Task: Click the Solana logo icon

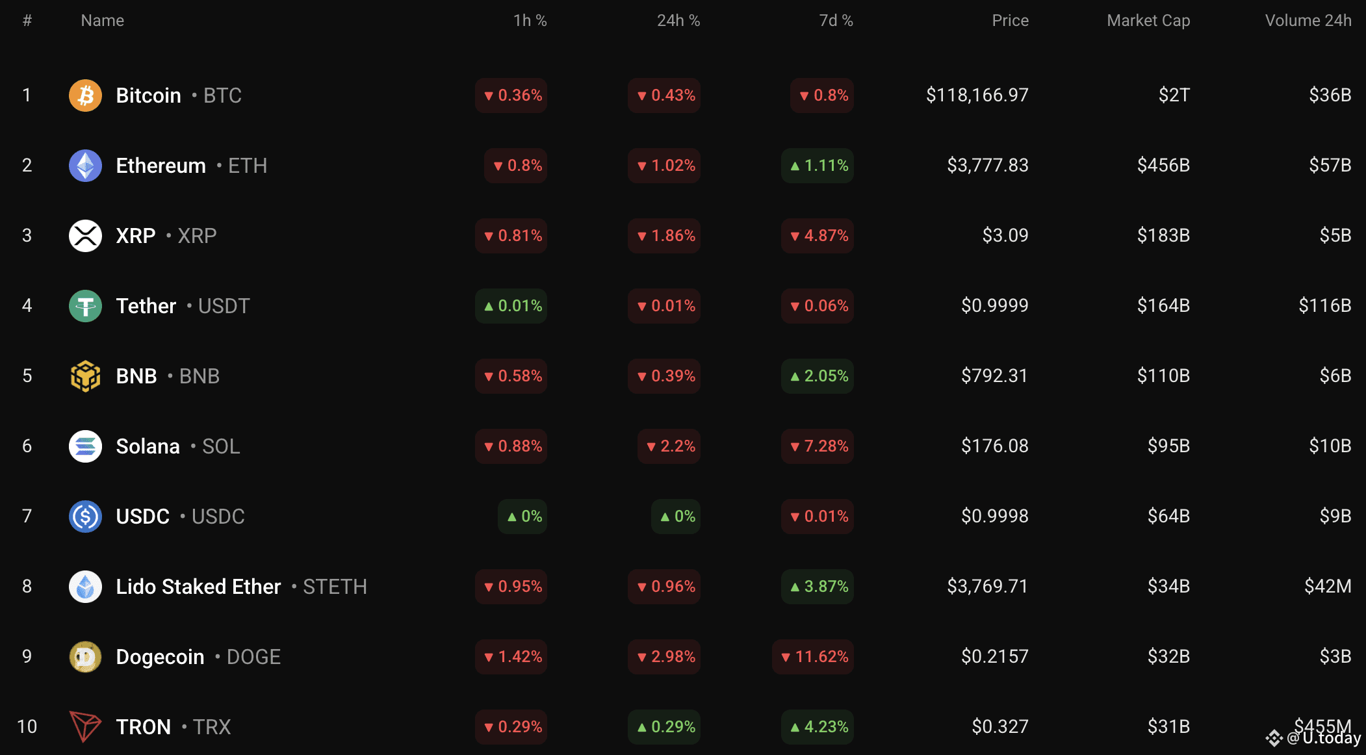Action: [x=85, y=446]
